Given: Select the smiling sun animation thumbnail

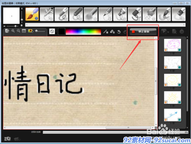Looking at the screenshot, I should pyautogui.click(x=173, y=80).
